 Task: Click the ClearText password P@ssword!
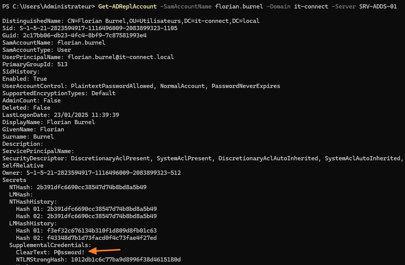pos(67,252)
